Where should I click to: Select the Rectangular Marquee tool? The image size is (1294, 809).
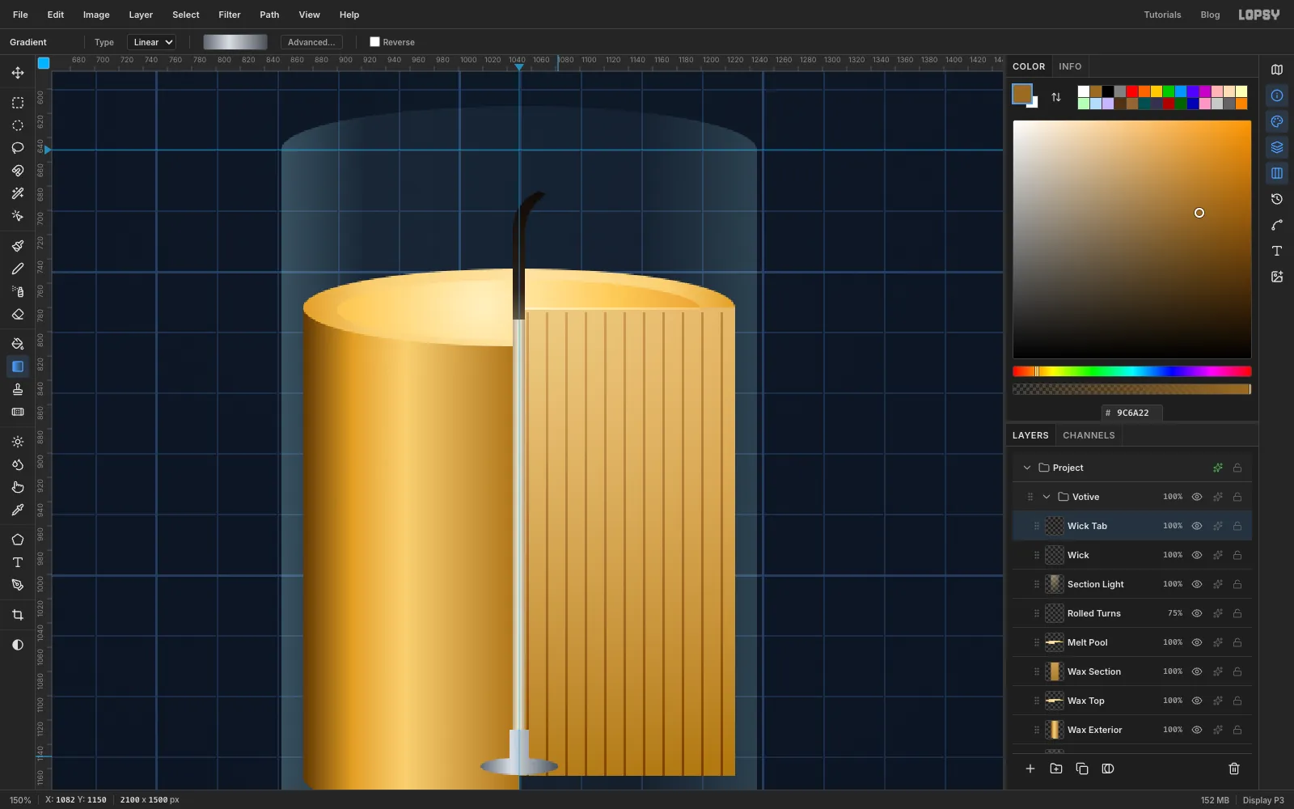tap(18, 103)
